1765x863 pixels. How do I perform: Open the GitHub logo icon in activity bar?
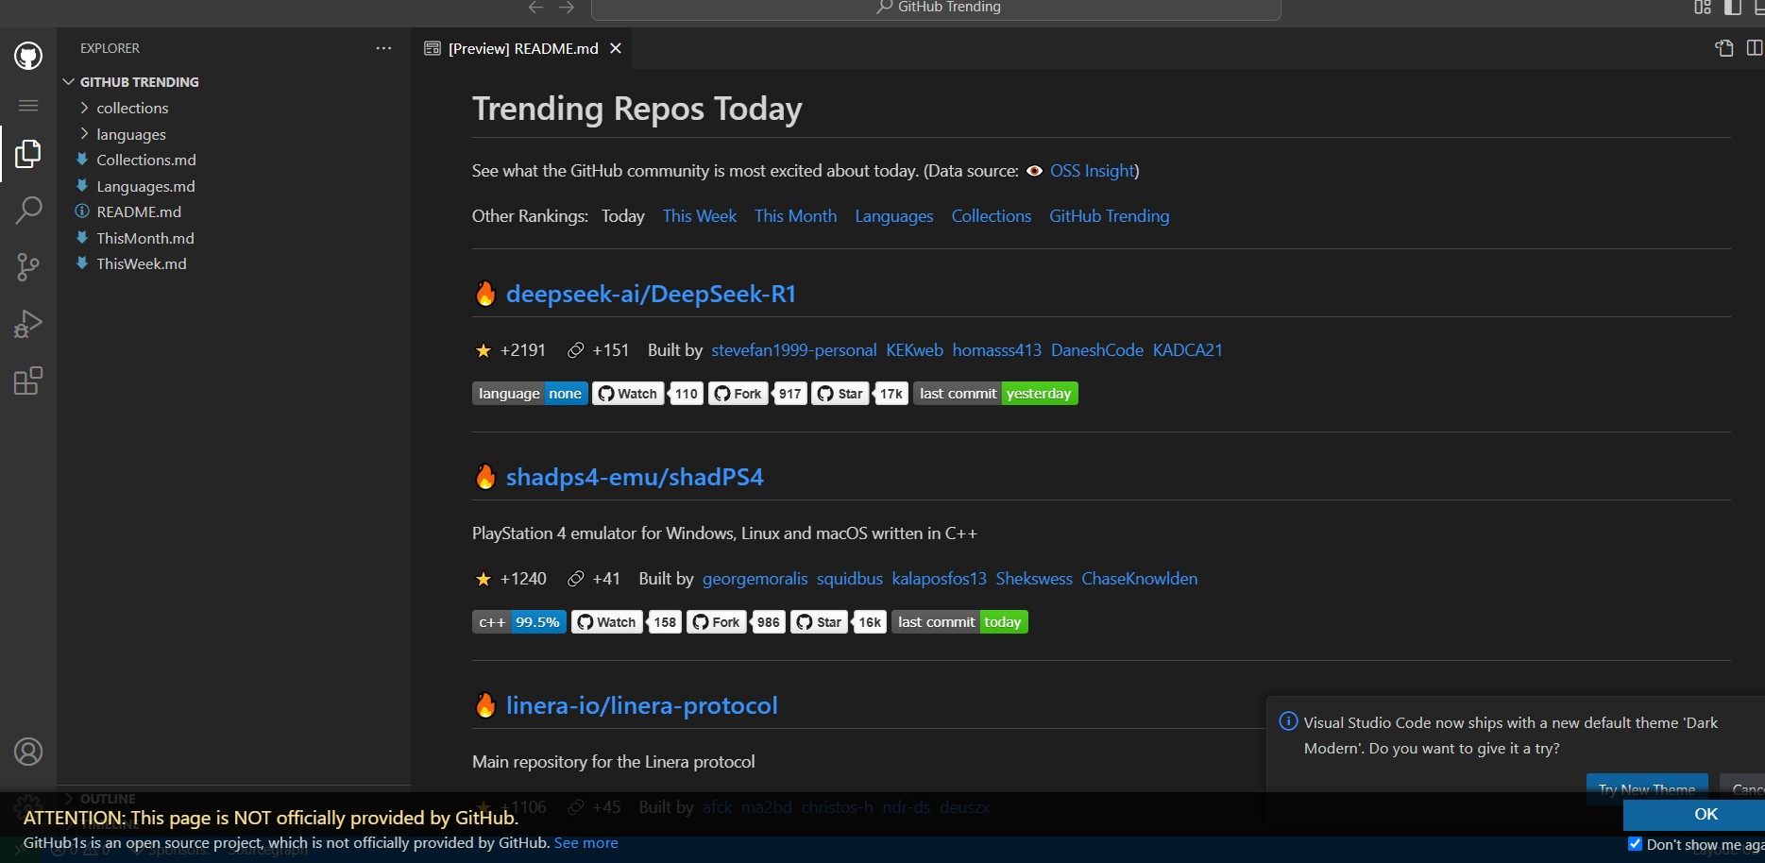pos(28,57)
